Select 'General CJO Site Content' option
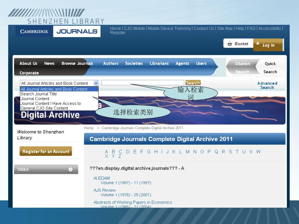Screen dimensions: 299x224 pos(59,108)
